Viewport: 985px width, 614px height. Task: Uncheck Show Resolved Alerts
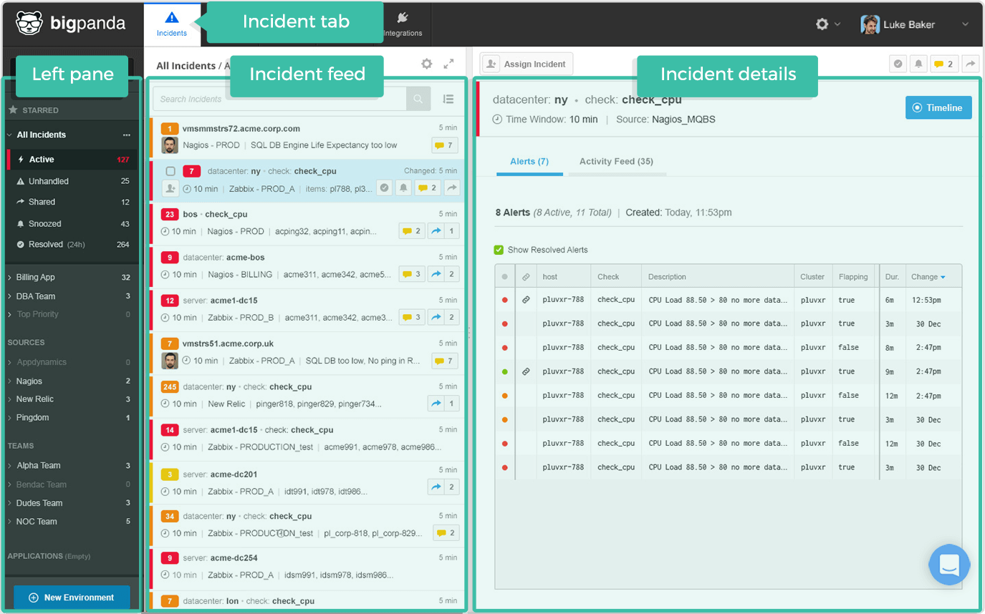tap(499, 250)
